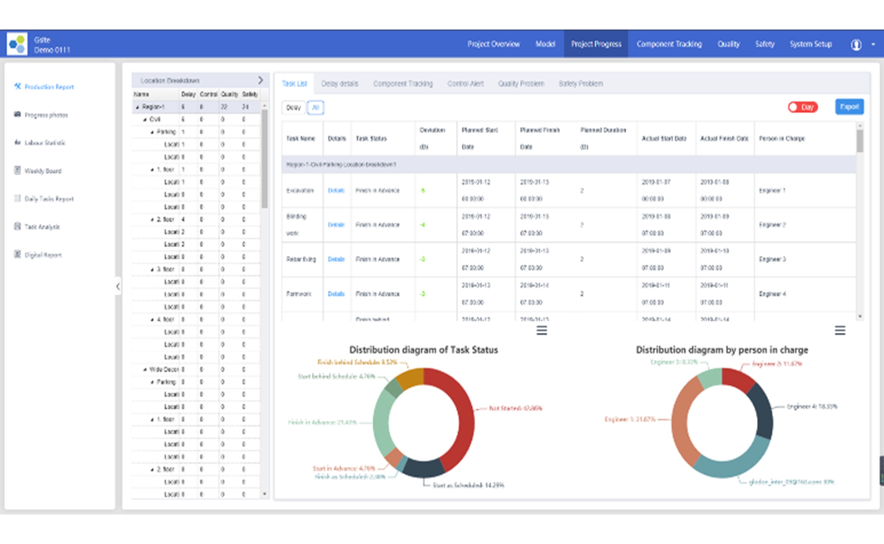Click task table vertical scrollbar thumb
The width and height of the screenshot is (884, 544).
coord(860,141)
